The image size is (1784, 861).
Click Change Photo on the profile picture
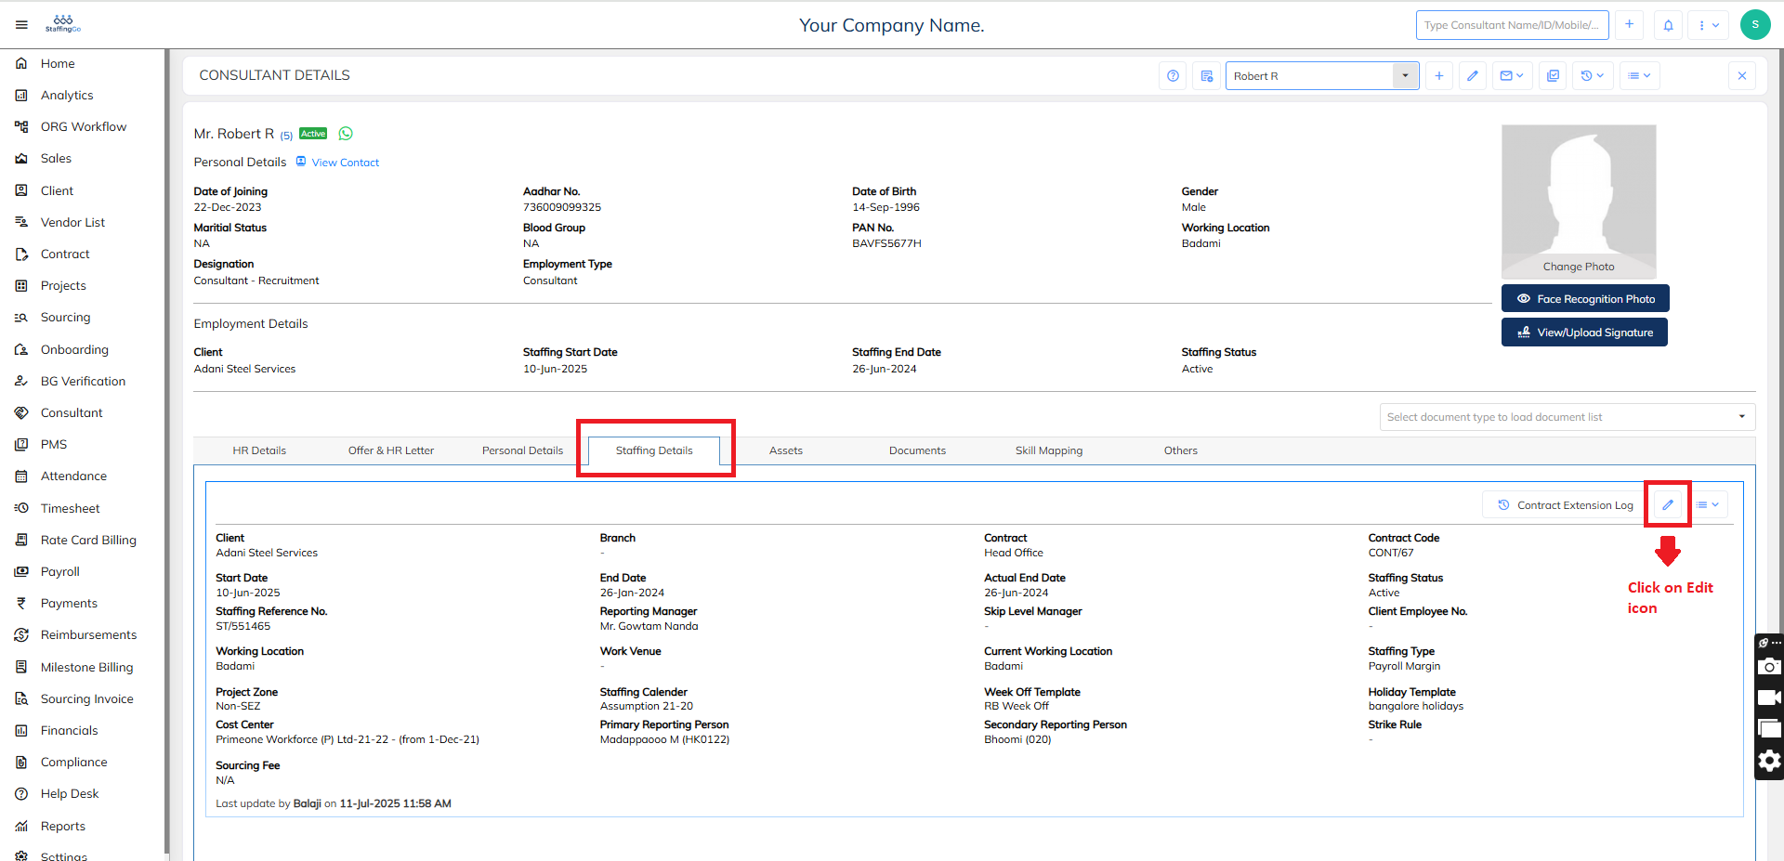[x=1579, y=267]
